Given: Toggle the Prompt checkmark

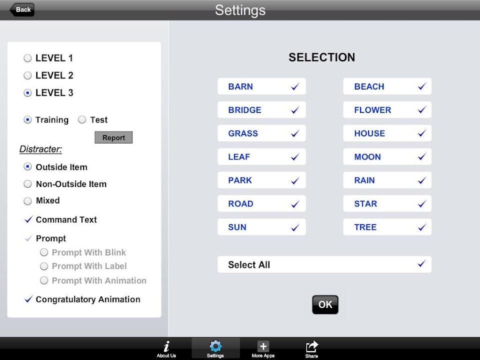Looking at the screenshot, I should (x=28, y=238).
